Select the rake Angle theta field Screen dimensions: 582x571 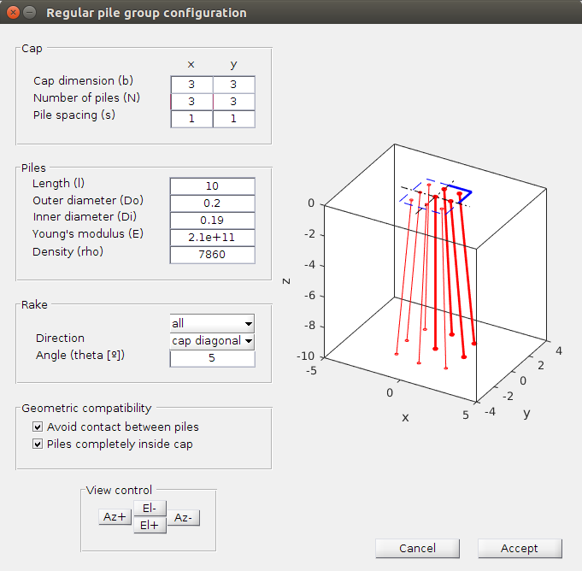(212, 358)
